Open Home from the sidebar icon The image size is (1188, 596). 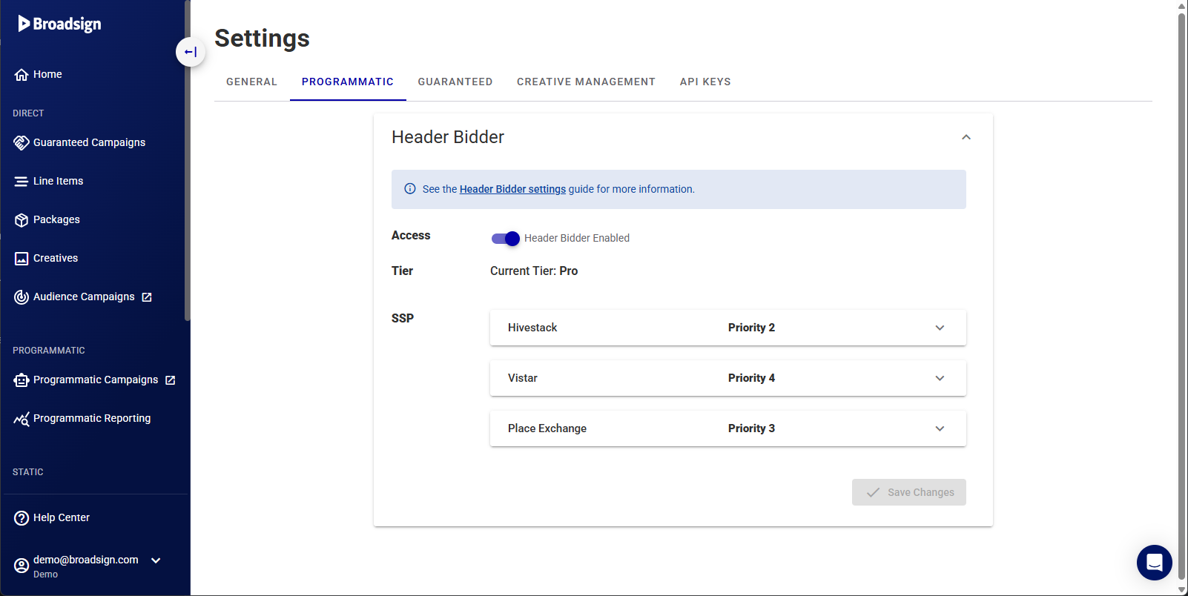click(22, 74)
